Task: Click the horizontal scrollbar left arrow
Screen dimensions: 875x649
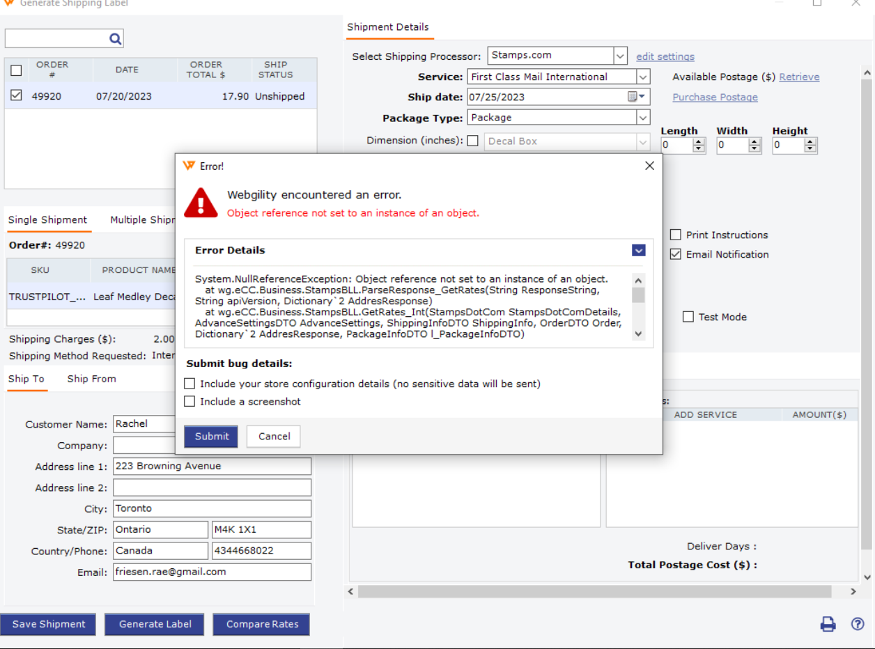Action: point(353,591)
